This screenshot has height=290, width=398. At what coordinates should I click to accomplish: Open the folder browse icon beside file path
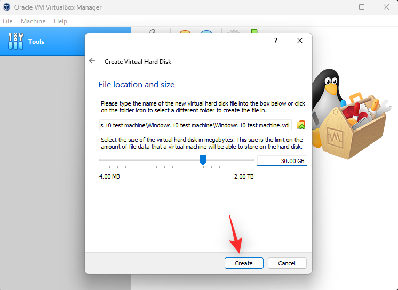tap(300, 125)
